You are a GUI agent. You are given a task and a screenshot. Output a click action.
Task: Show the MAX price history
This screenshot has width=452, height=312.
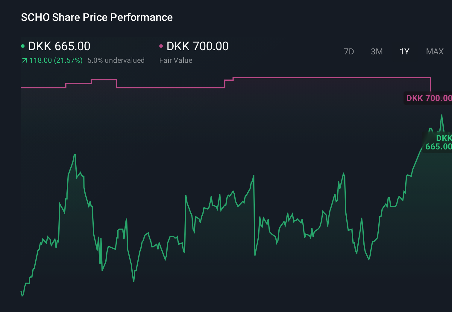(x=435, y=52)
